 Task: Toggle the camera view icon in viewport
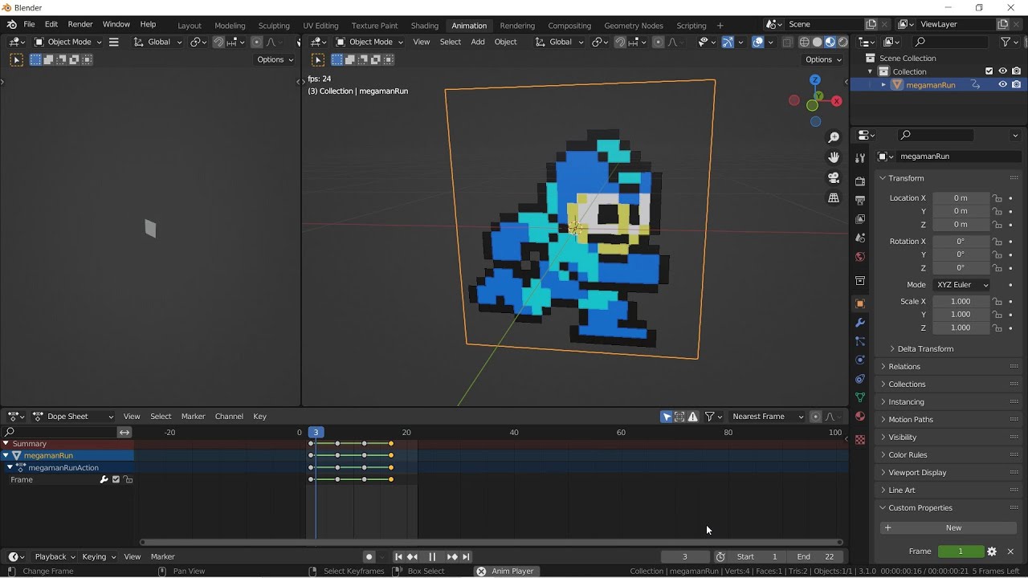point(834,177)
